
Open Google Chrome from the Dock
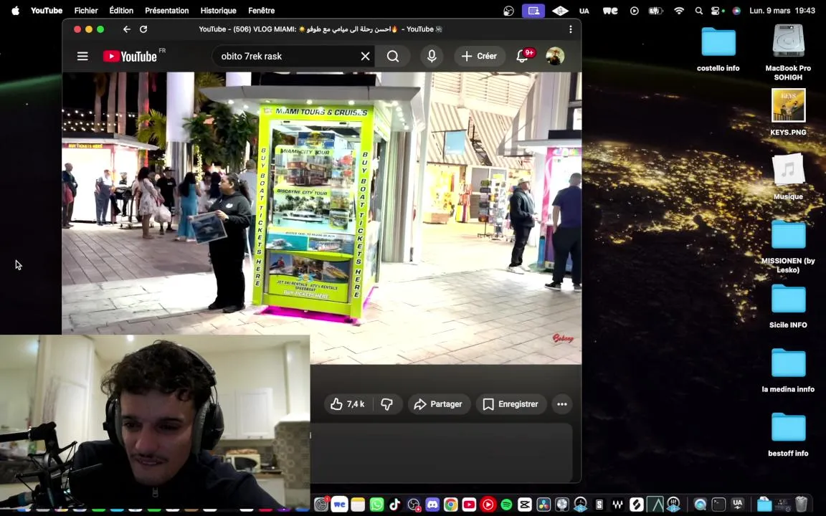450,505
